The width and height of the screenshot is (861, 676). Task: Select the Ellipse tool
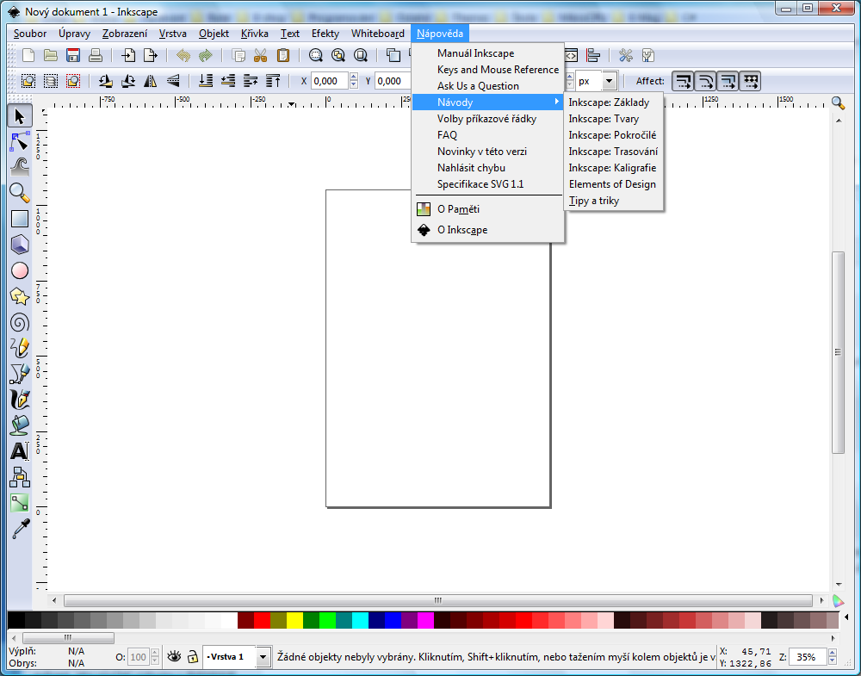pos(20,270)
